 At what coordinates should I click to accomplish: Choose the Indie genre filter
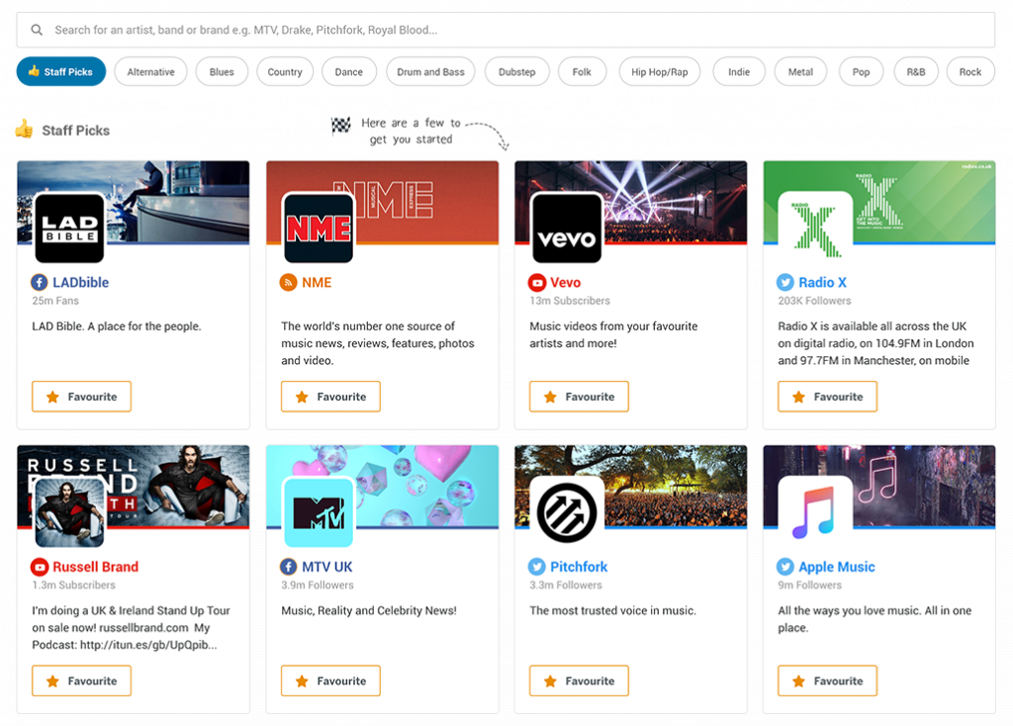point(739,71)
